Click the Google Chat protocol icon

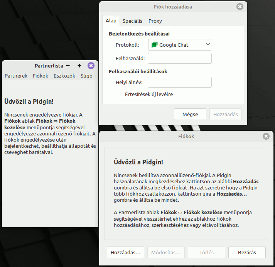(154, 45)
